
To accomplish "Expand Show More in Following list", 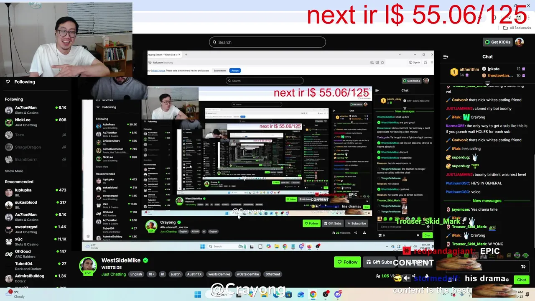I will click(14, 171).
